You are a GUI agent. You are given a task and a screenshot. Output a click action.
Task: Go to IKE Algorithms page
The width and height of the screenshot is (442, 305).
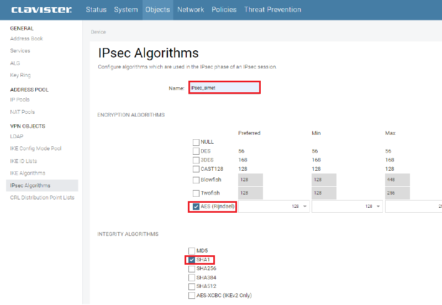(x=28, y=173)
